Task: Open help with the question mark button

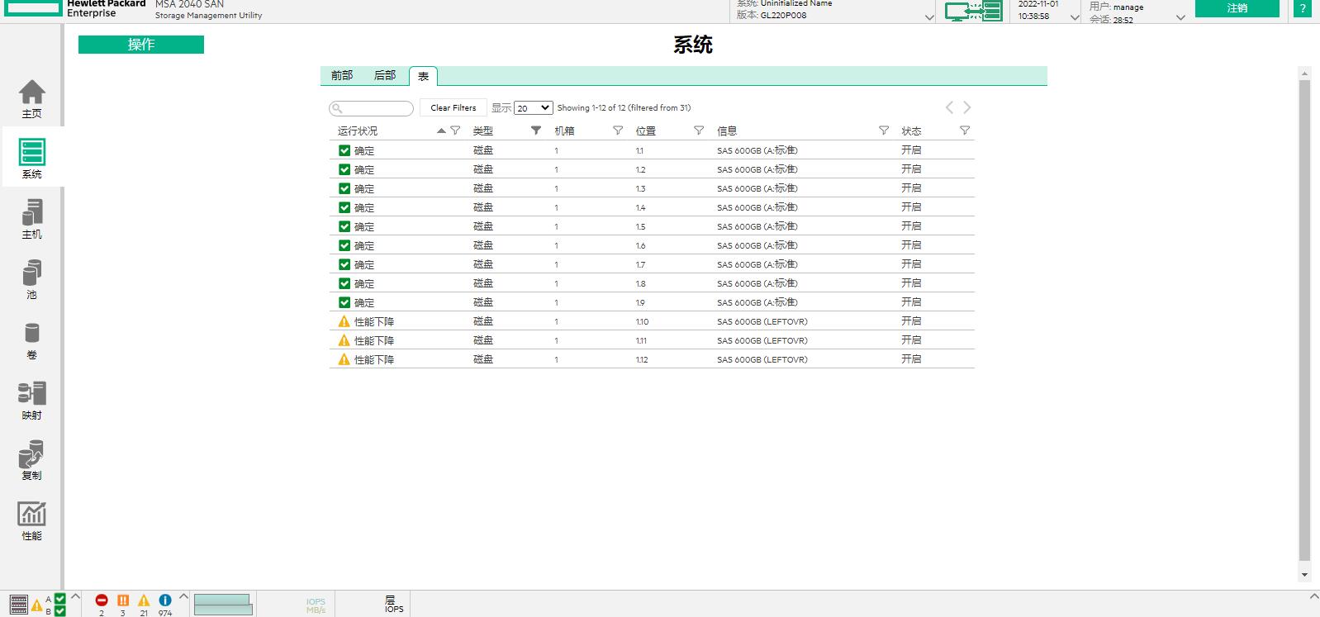Action: pos(1302,8)
